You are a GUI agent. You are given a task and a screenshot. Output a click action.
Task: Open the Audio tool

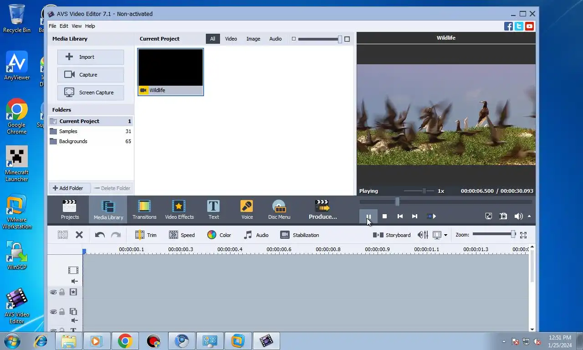tap(256, 235)
